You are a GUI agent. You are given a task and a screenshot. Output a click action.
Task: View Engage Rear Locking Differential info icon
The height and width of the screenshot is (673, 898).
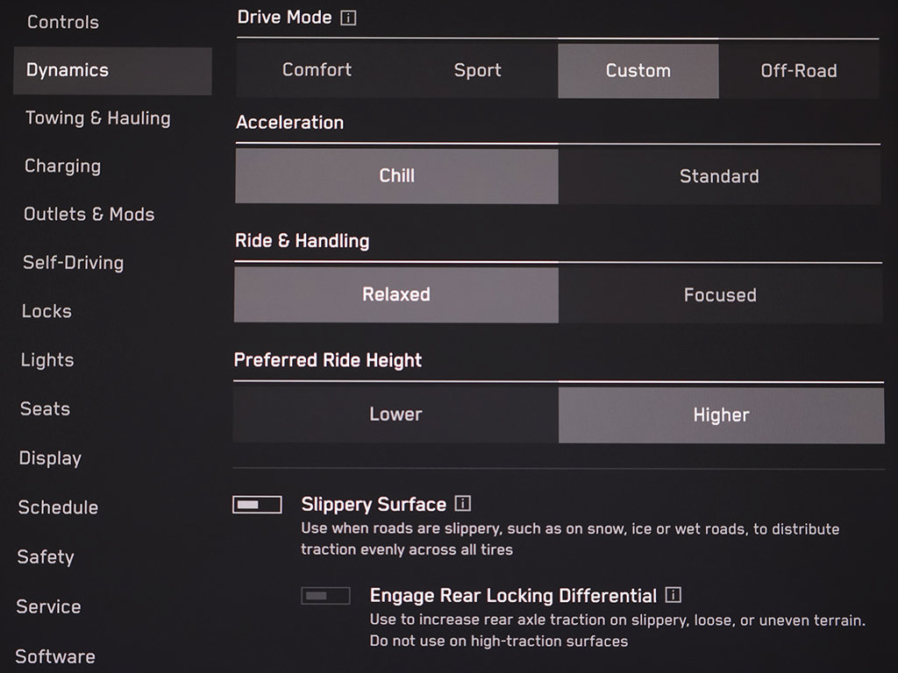pos(673,595)
